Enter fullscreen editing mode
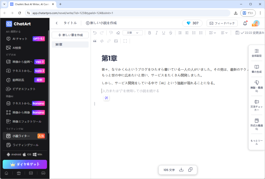265x179 pixels. coord(125,41)
